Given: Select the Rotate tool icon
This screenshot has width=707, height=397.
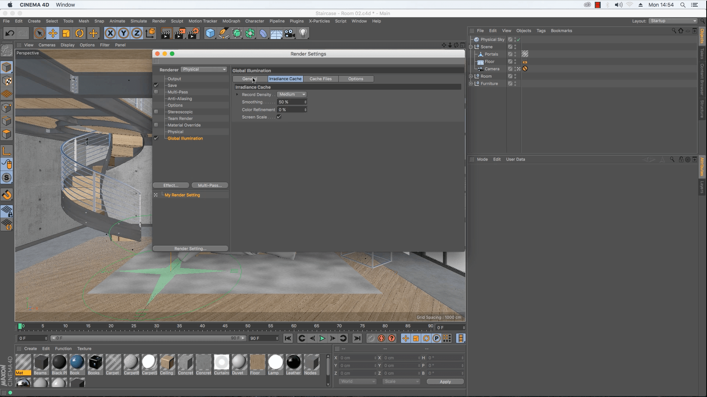Looking at the screenshot, I should [79, 33].
